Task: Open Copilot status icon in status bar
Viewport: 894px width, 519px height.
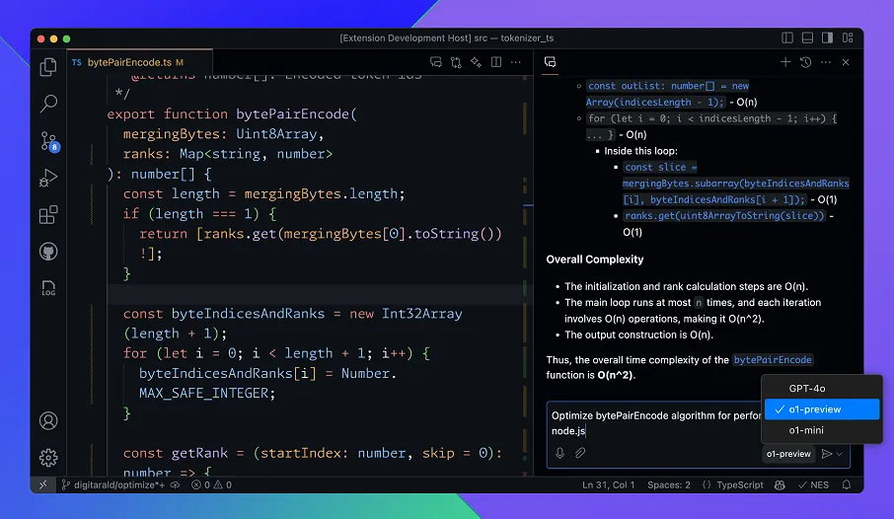Action: [x=780, y=484]
